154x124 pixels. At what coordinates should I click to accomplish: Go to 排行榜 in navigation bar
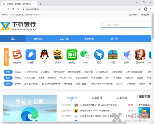(114, 39)
